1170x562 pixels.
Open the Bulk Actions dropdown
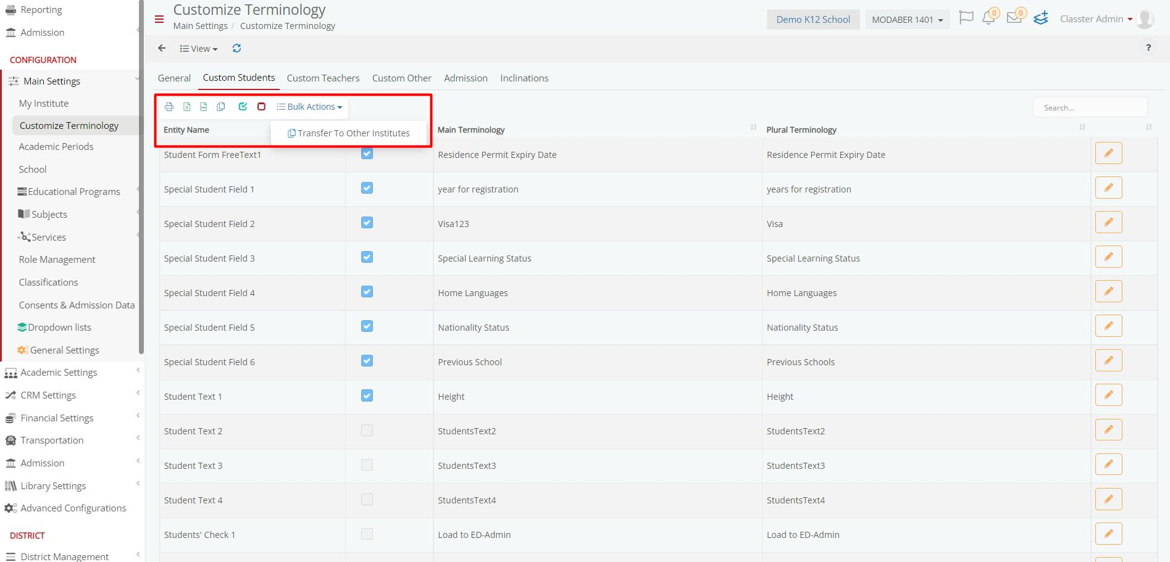pos(309,107)
